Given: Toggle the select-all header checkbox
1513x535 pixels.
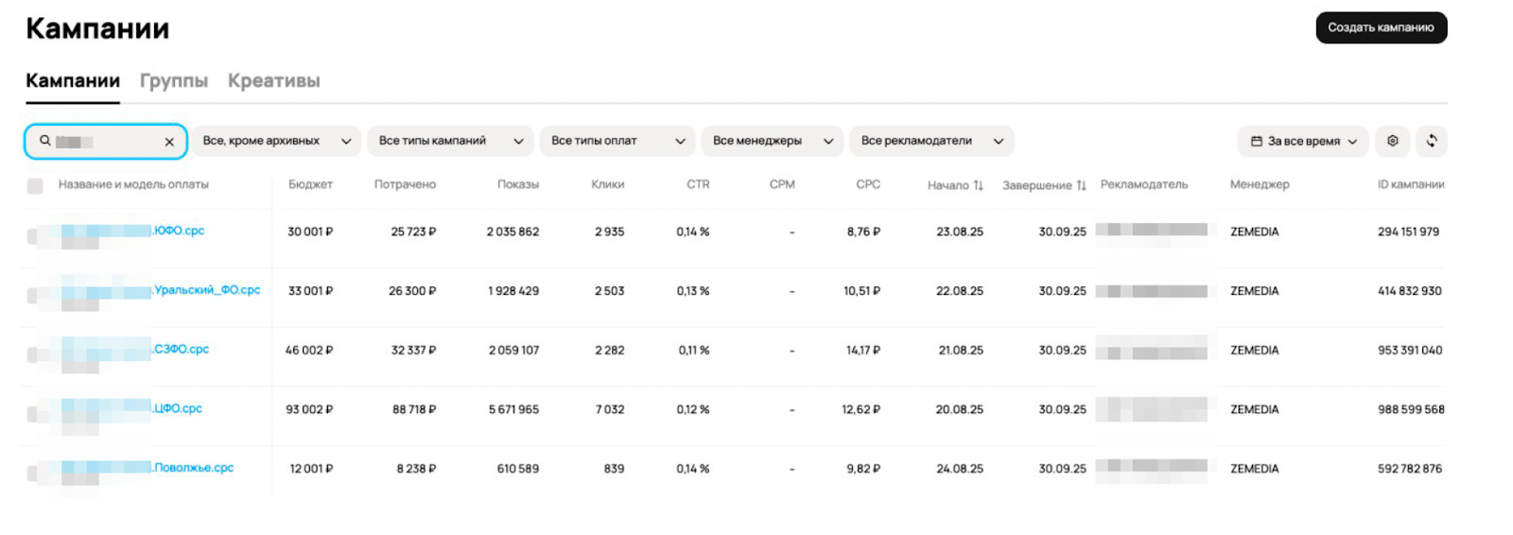Looking at the screenshot, I should (x=35, y=185).
